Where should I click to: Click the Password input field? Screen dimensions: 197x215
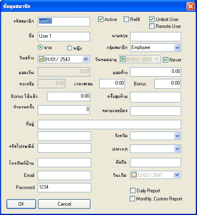64,187
